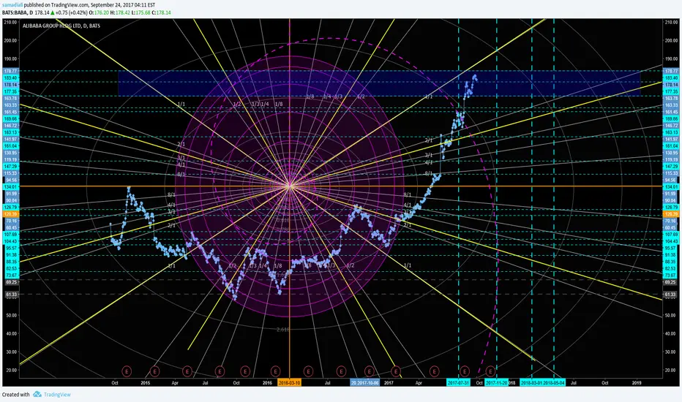
Task: Click the TradingView link beside Created with
Action: 57,395
